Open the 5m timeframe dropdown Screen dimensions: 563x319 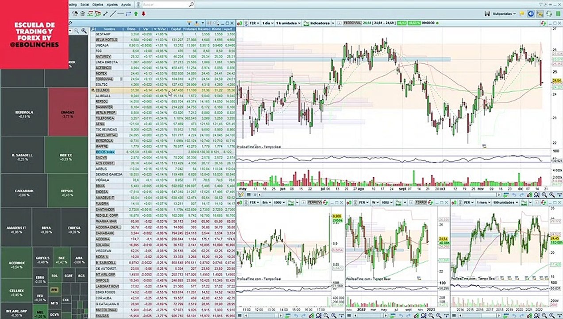pyautogui.click(x=267, y=202)
